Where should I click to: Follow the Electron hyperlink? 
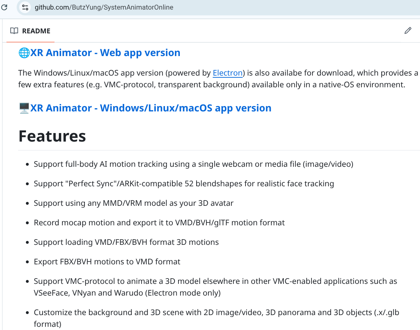tap(227, 73)
